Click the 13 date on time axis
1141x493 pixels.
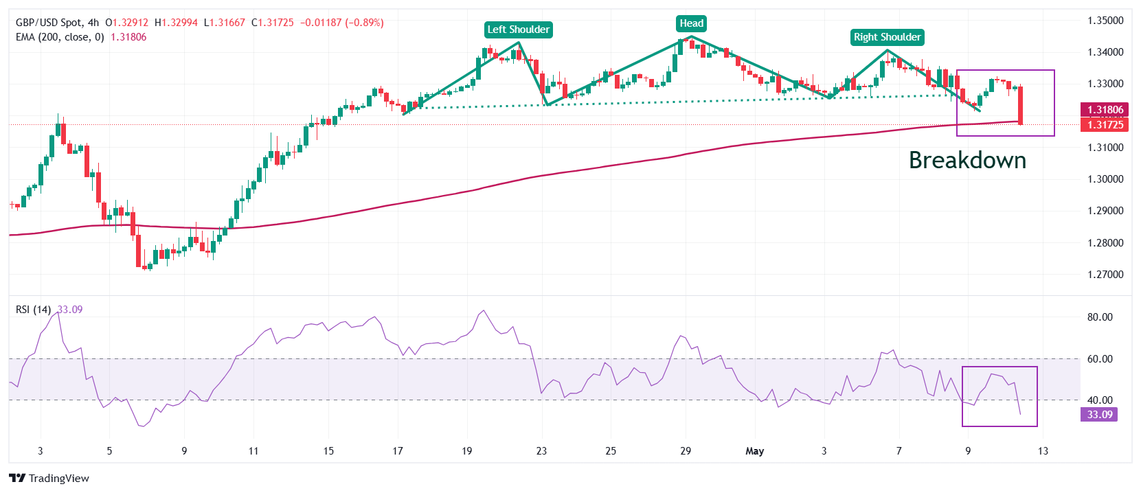click(1043, 451)
